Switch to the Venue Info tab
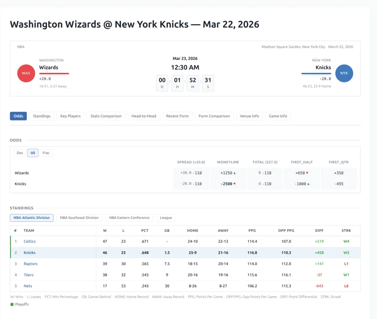The height and width of the screenshot is (319, 377). pos(249,116)
